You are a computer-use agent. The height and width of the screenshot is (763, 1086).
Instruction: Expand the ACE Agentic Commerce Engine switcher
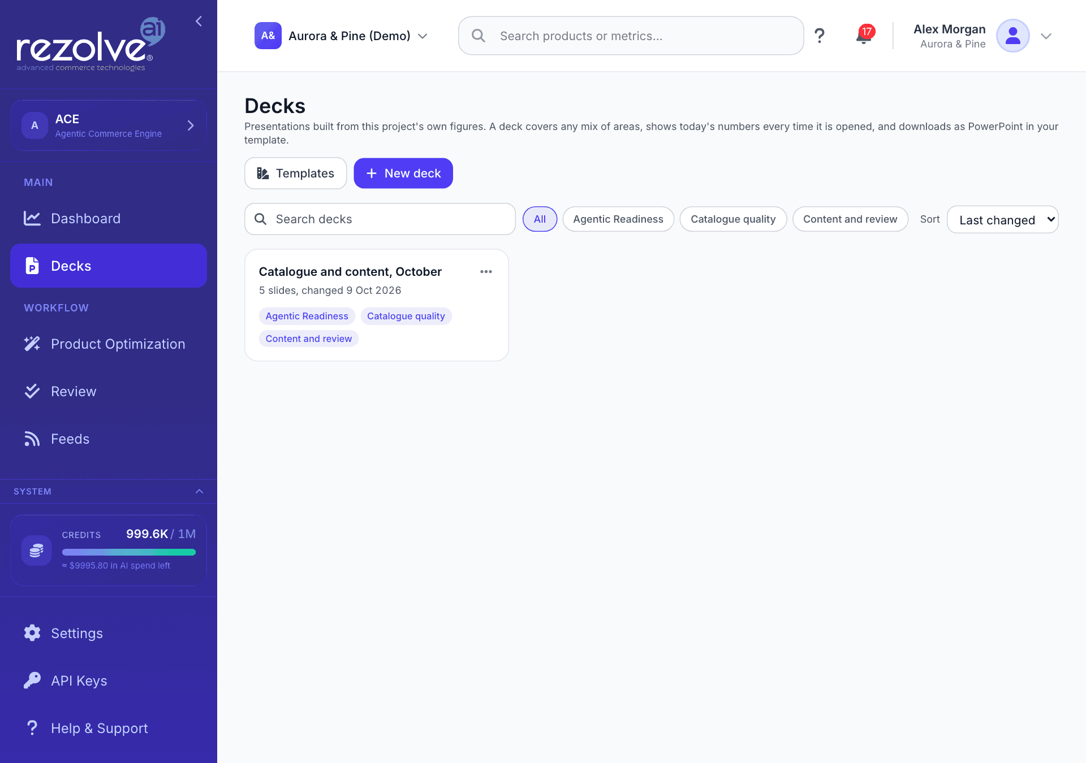pyautogui.click(x=109, y=125)
